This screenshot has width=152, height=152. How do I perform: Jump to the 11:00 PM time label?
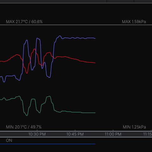[113, 134]
